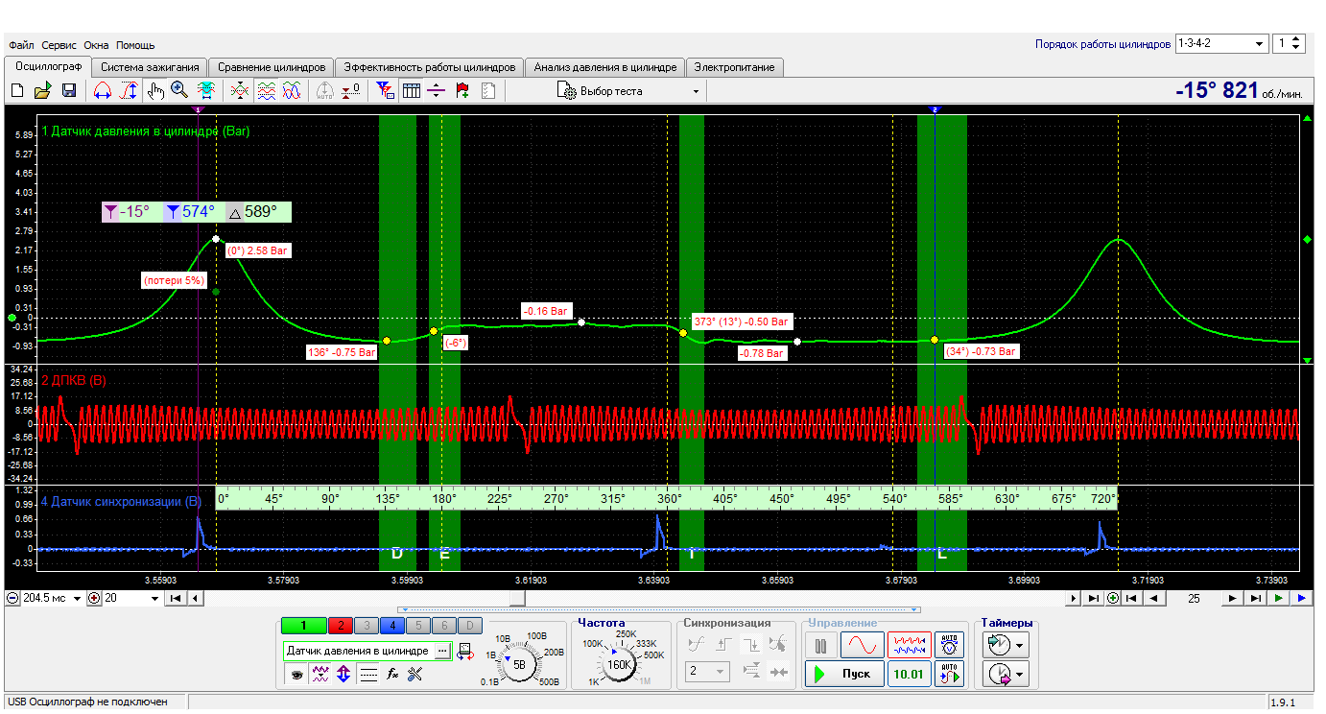This screenshot has width=1326, height=714.
Task: Open the Выбор теста dropdown
Action: click(x=628, y=91)
